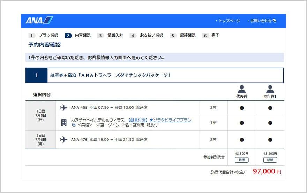The height and width of the screenshot is (193, 307).
Task: Go to step 5 最終確認
Action: 183,36
